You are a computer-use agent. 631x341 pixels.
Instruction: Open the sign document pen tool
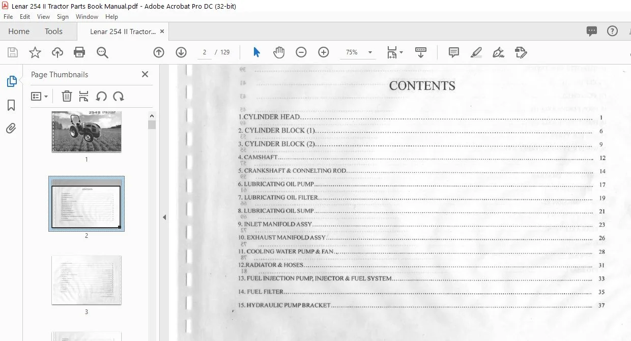coord(499,52)
